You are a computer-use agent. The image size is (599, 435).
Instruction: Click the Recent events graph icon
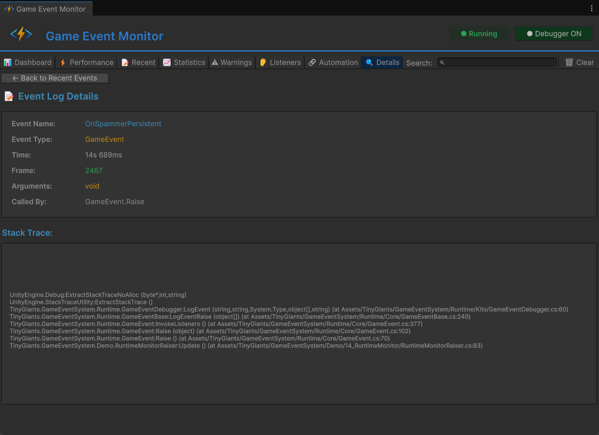[125, 62]
